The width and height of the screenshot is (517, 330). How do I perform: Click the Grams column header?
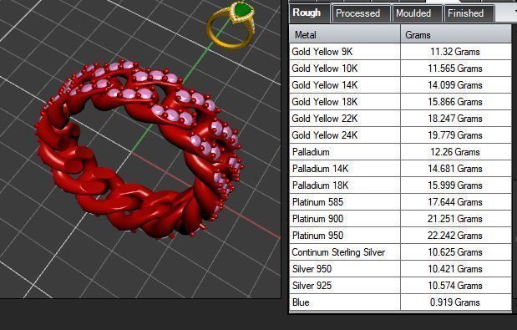(x=456, y=34)
